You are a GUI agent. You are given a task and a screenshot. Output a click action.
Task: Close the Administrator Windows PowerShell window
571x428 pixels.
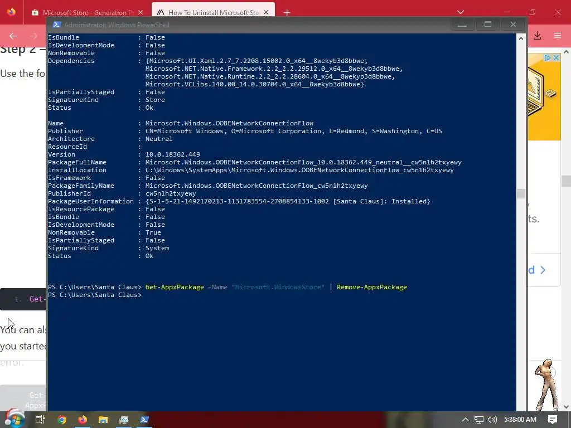(513, 25)
